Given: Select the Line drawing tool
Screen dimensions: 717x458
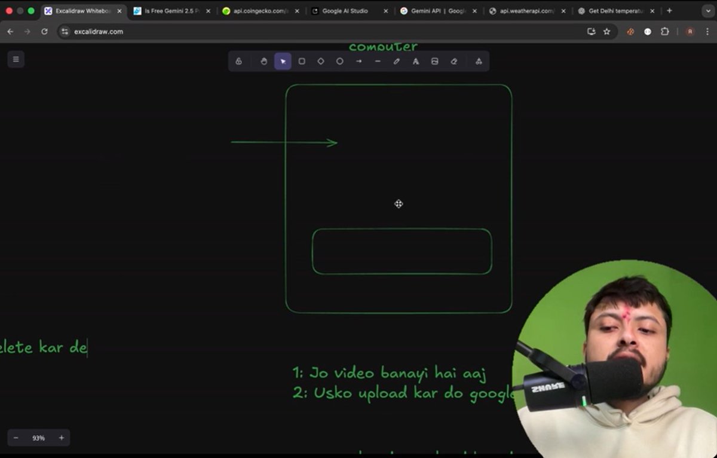Looking at the screenshot, I should (378, 61).
